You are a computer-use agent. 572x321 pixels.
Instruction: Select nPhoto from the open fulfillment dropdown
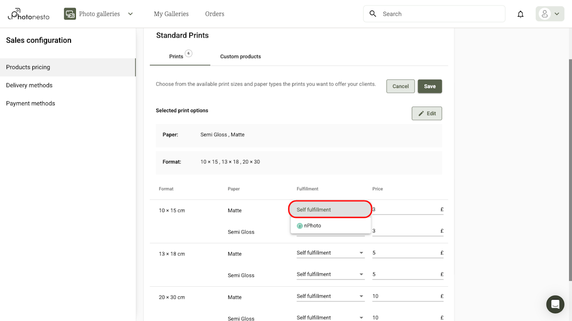tap(312, 225)
